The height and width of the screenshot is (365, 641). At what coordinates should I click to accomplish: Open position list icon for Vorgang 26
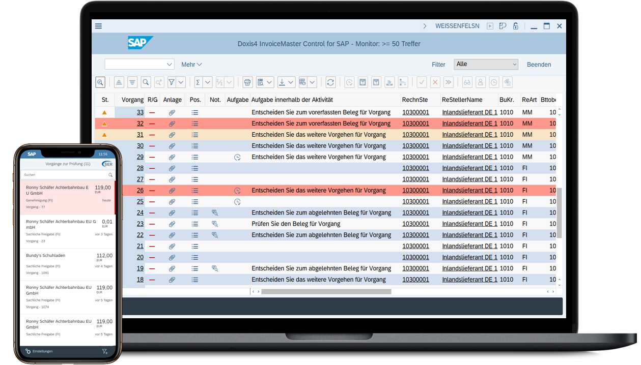(194, 191)
